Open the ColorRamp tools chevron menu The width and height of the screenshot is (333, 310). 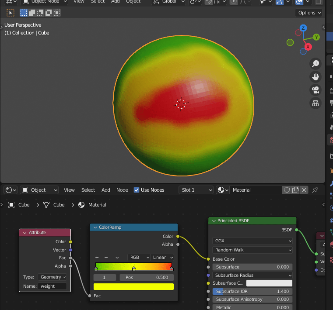pos(117,257)
